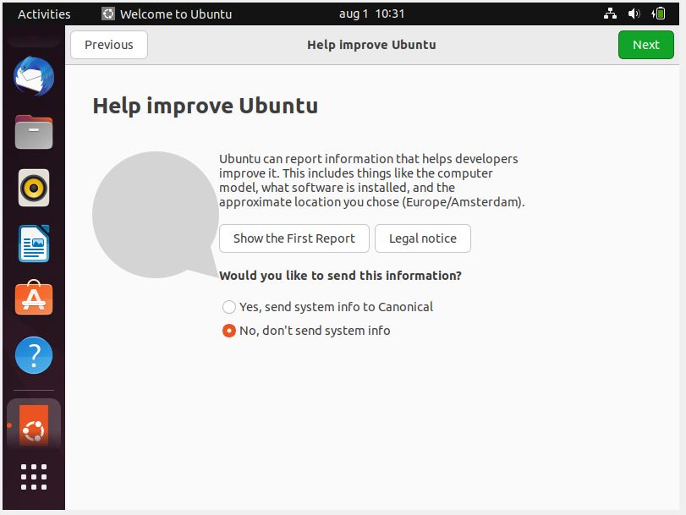Click the volume speaker icon
Image resolution: width=686 pixels, height=515 pixels.
tap(634, 14)
